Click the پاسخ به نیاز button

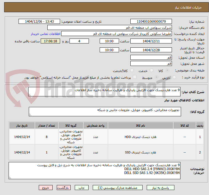coord(160,188)
